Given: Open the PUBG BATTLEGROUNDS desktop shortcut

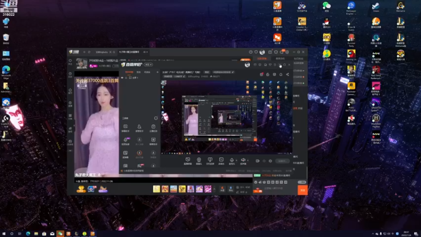Looking at the screenshot, I should (x=351, y=104).
